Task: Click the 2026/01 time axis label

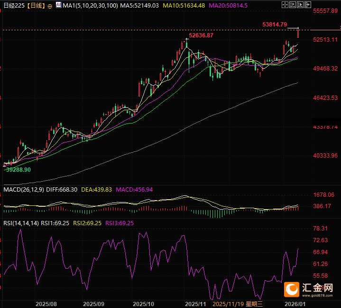Action: [294, 304]
